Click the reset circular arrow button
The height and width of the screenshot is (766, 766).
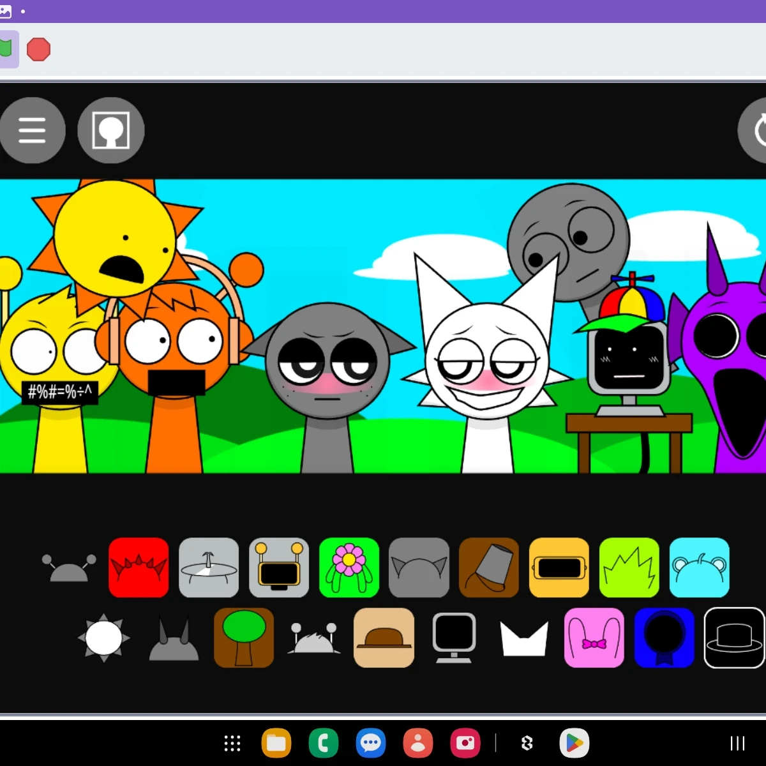[x=753, y=130]
